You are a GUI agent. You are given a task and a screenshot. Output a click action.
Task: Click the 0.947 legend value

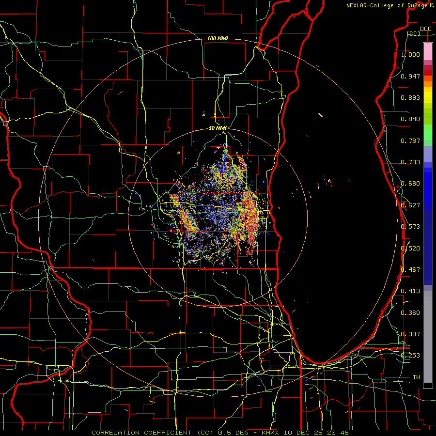(410, 76)
